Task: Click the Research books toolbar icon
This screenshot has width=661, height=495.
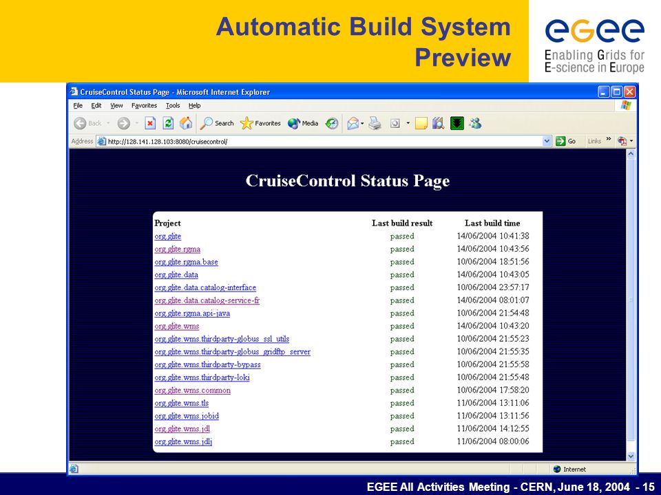Action: tap(439, 123)
